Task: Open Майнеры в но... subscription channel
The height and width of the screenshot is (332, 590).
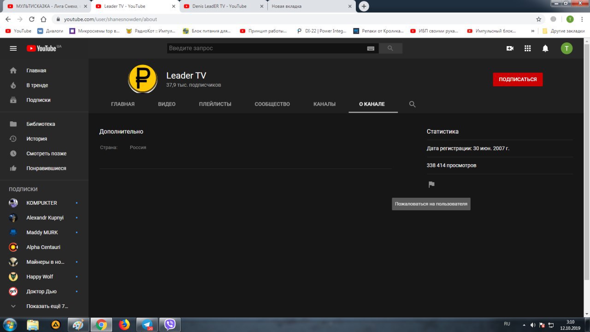Action: [44, 262]
